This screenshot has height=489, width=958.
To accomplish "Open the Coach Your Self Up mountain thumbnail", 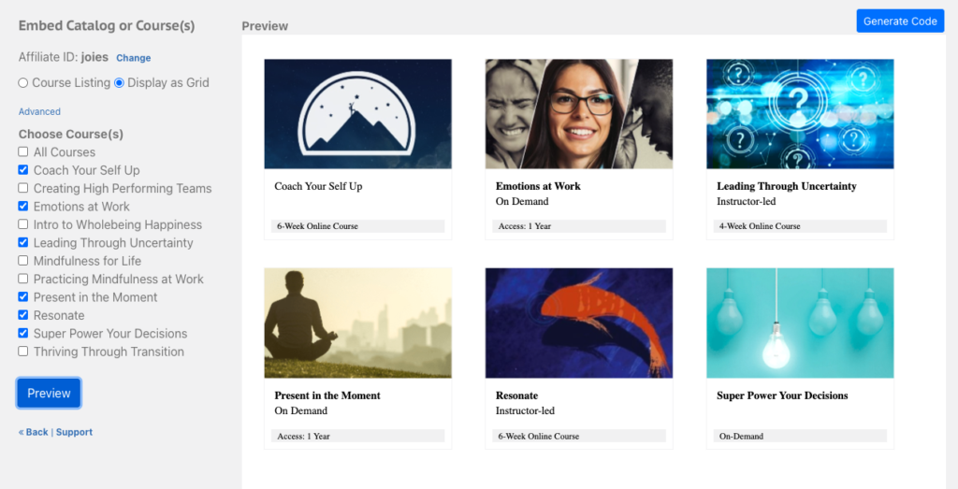I will point(357,114).
